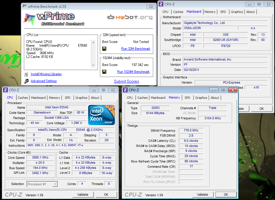The width and height of the screenshot is (275, 200).
Task: Click the Command Rate value 1T
Action: click(x=191, y=166)
